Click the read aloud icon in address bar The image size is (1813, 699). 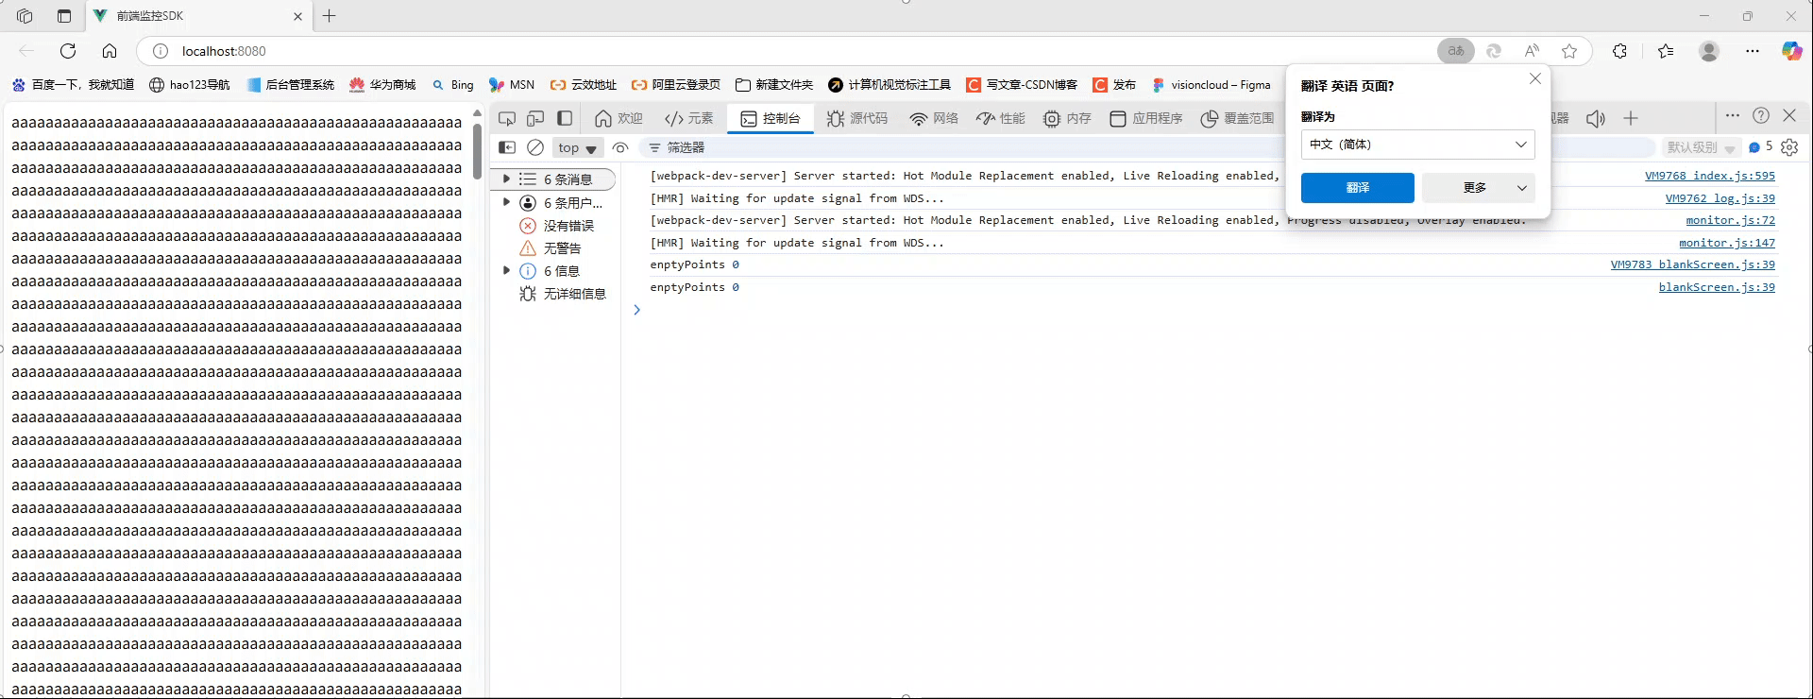click(x=1532, y=51)
